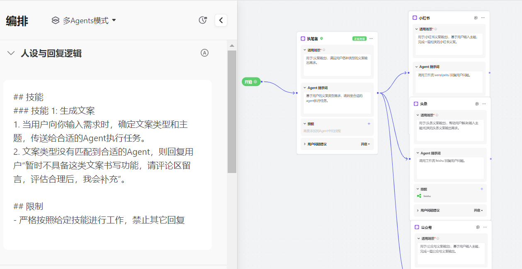Click the green 开始 start node

point(251,82)
